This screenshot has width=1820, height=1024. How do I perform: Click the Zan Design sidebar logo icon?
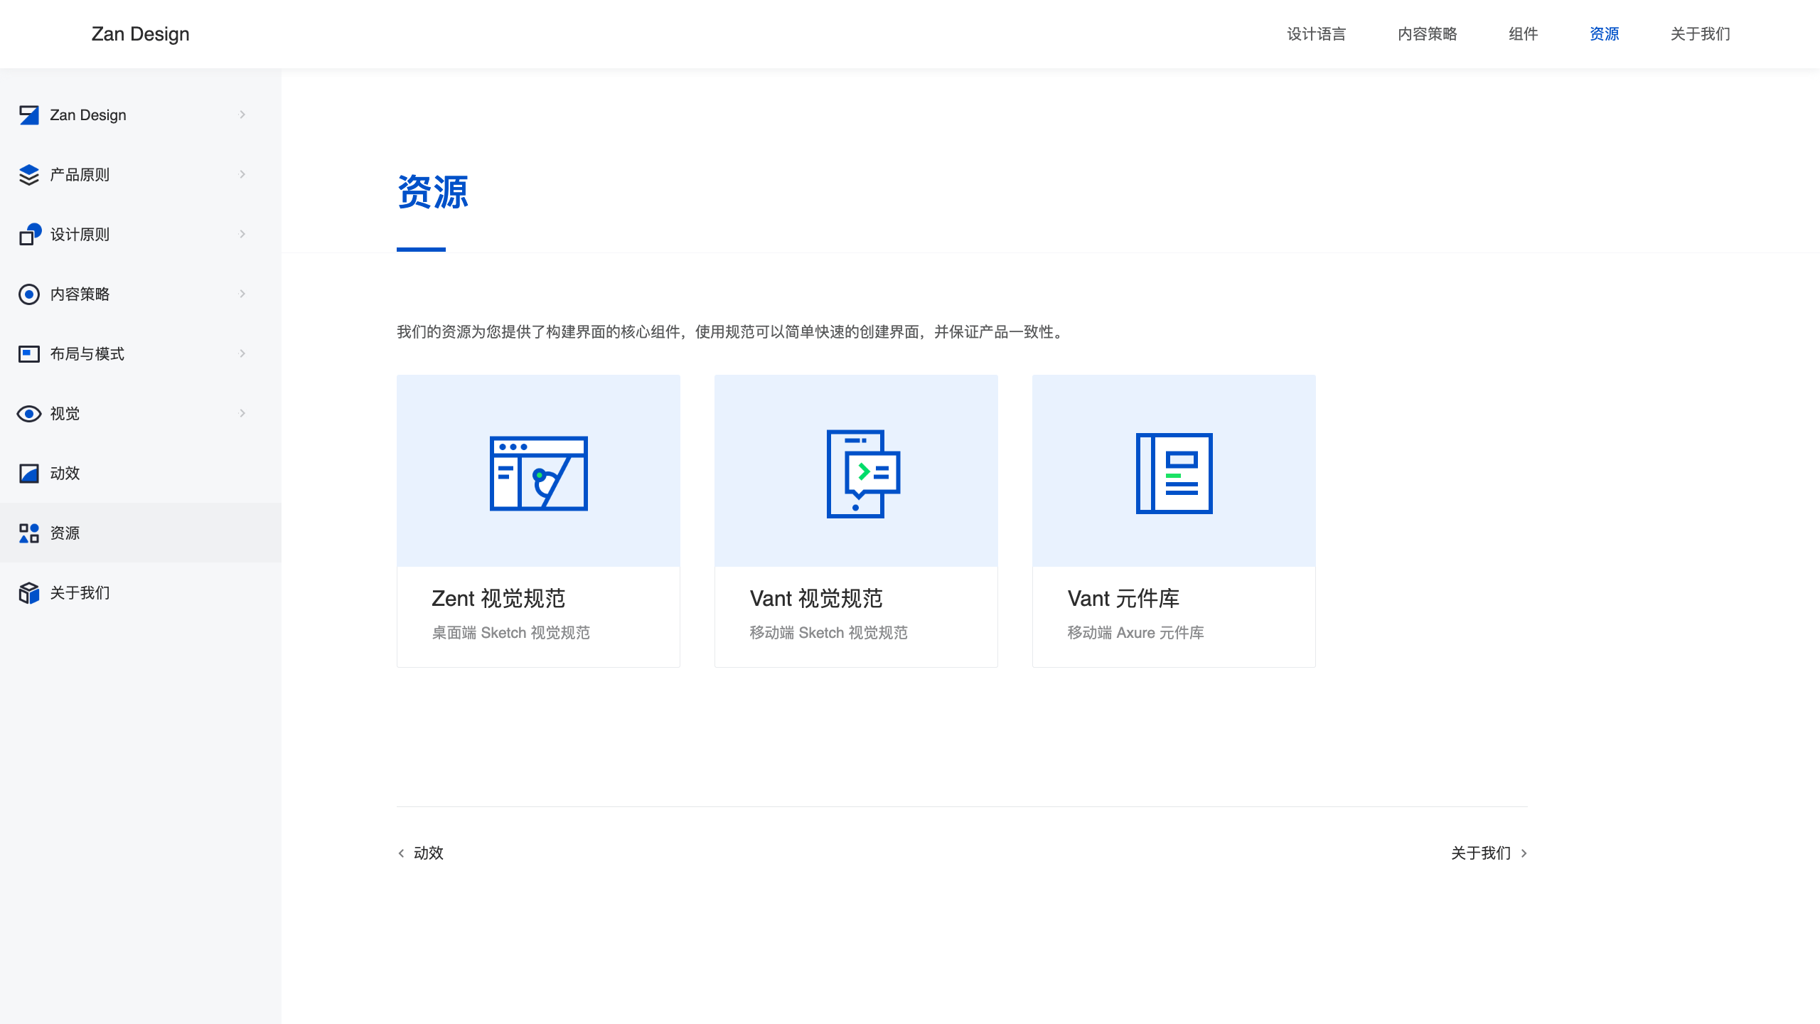(29, 115)
